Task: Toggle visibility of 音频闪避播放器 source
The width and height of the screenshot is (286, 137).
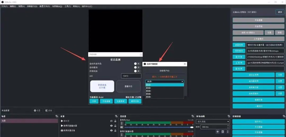Action: coord(111,126)
